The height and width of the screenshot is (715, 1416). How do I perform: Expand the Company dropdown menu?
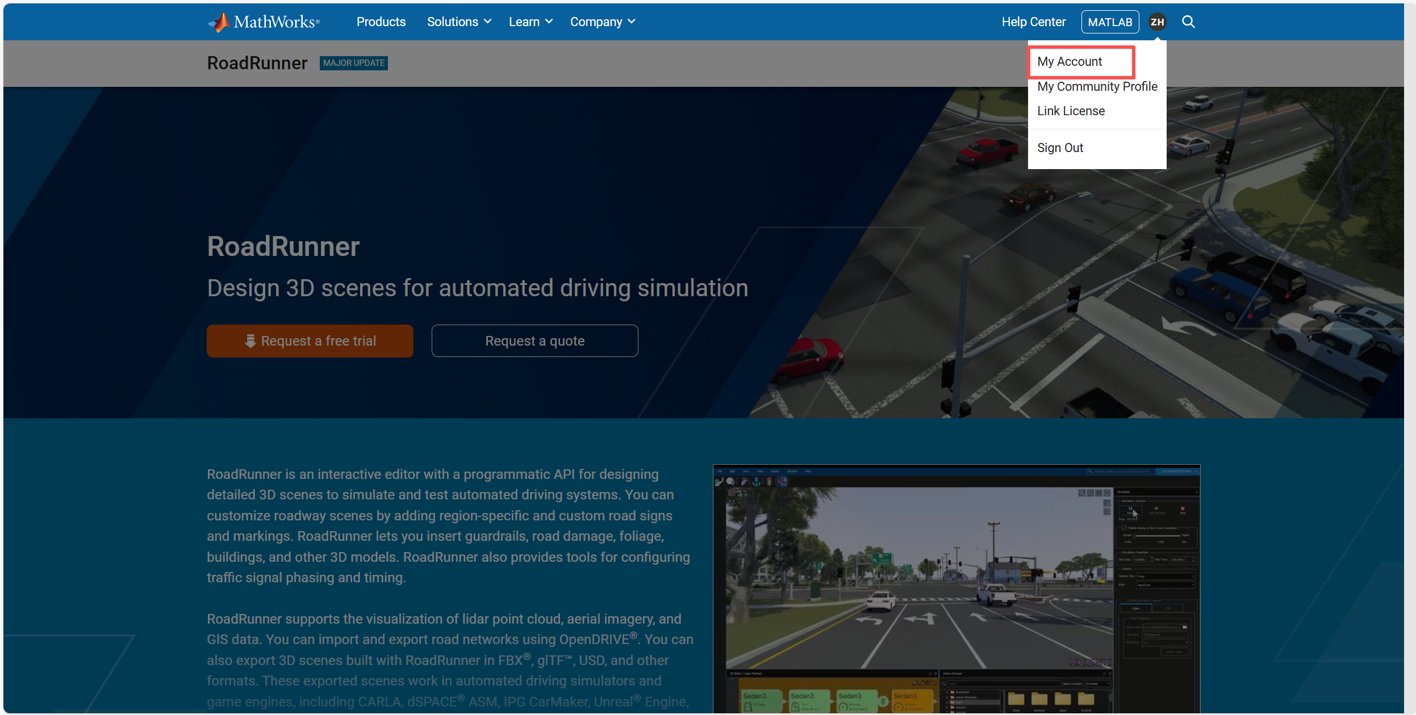602,22
